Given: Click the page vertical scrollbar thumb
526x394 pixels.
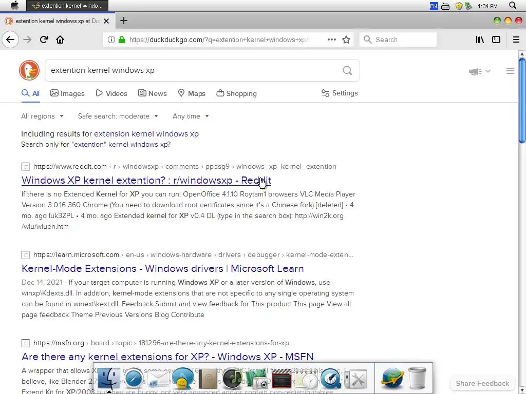Looking at the screenshot, I should pyautogui.click(x=522, y=101).
